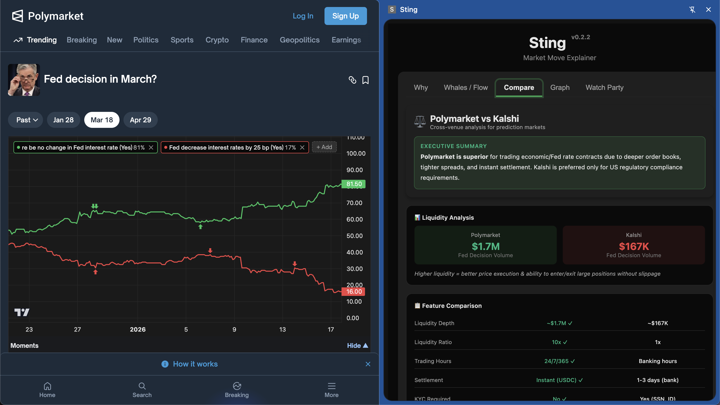Image resolution: width=720 pixels, height=405 pixels.
Task: Open Breaking from bottom navigation
Action: [237, 390]
